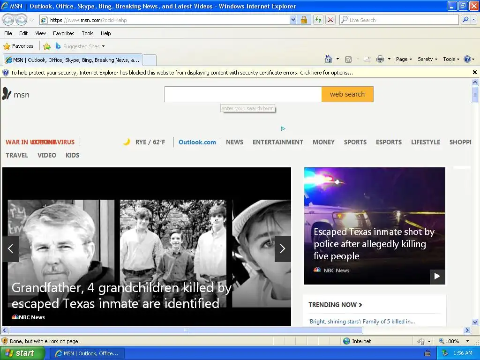Image resolution: width=480 pixels, height=360 pixels.
Task: Click the vertical scrollbar down arrow
Action: [475, 322]
